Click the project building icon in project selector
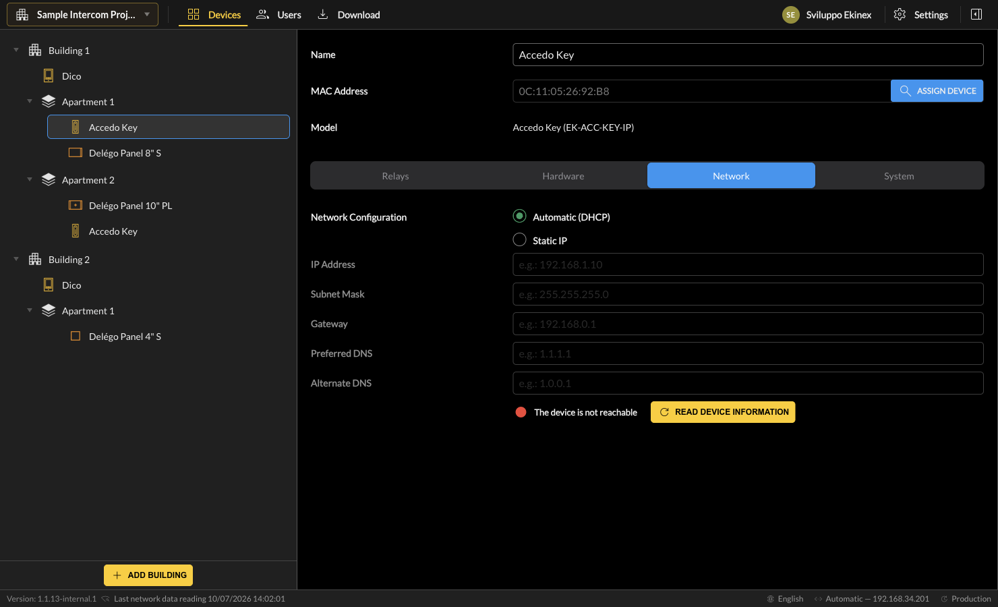The height and width of the screenshot is (607, 998). [22, 14]
